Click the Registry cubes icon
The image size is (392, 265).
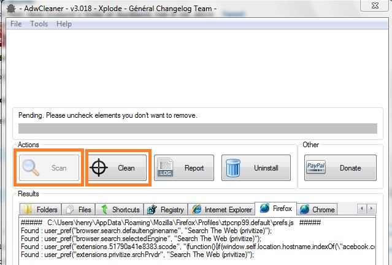point(152,209)
